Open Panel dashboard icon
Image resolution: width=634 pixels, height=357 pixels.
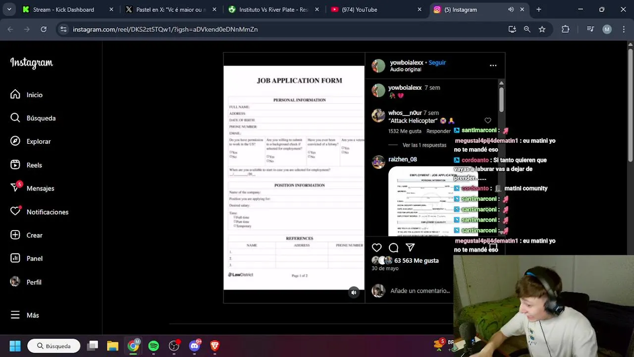(15, 258)
